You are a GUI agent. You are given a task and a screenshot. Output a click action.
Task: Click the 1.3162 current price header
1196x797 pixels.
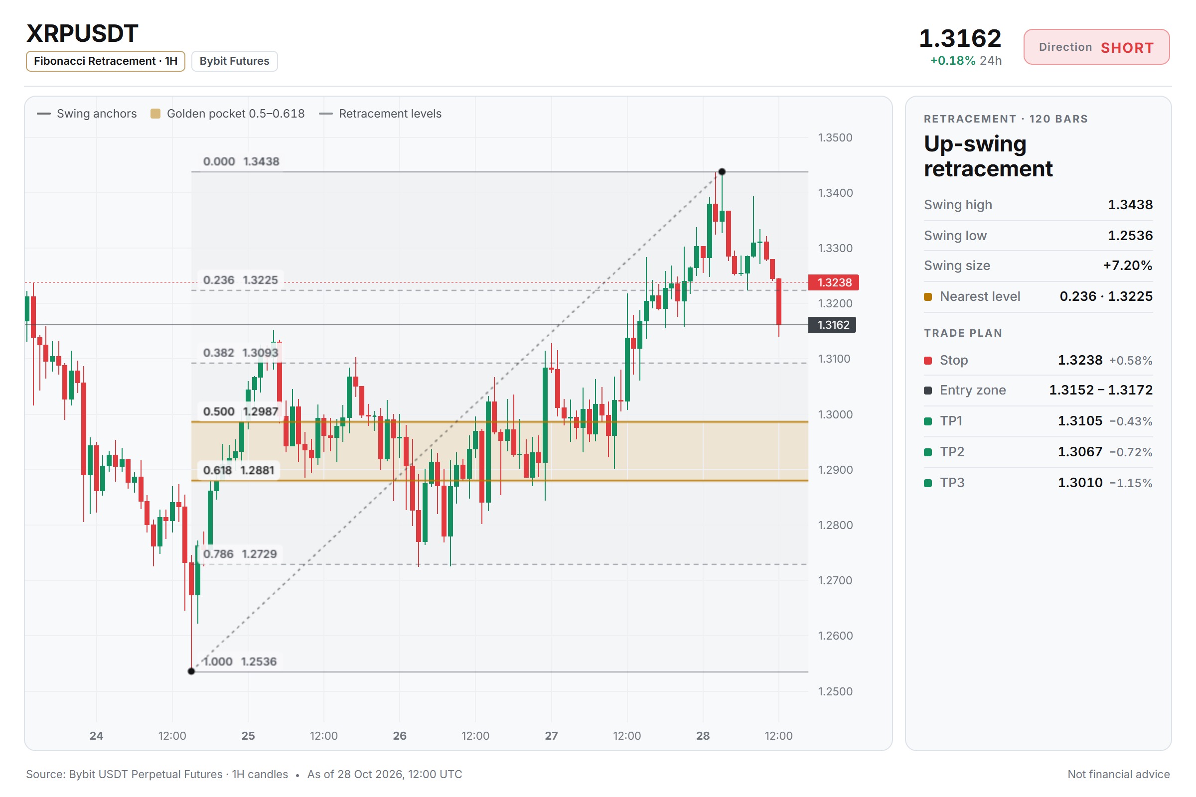click(960, 38)
